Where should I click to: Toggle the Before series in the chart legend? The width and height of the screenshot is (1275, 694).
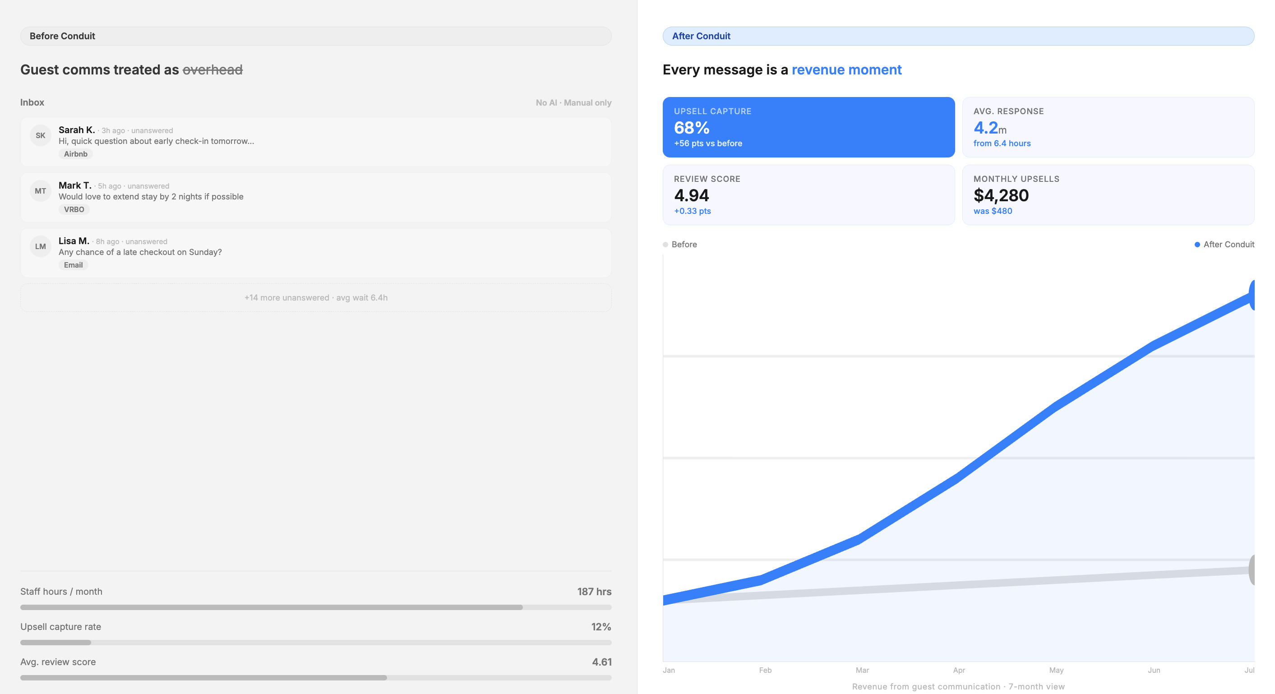[679, 244]
